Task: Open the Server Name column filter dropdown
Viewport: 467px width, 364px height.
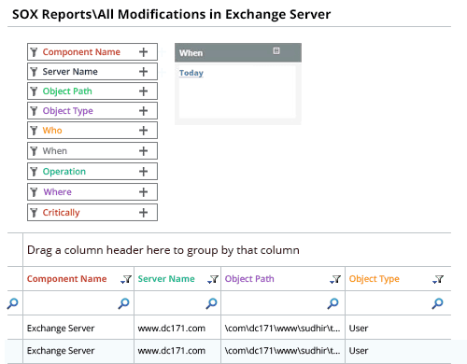Action: point(213,279)
